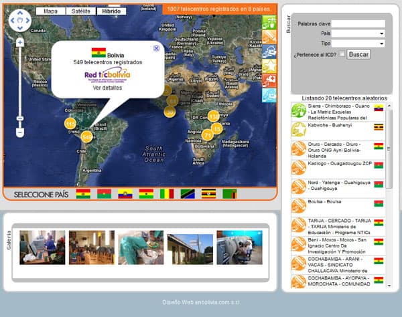Select the green telecentre type filter icon

(269, 22)
